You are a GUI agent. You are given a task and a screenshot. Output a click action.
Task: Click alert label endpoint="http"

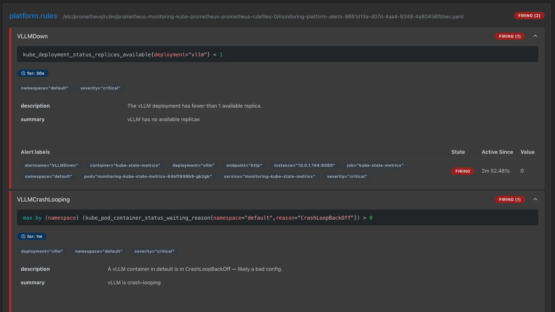click(244, 165)
